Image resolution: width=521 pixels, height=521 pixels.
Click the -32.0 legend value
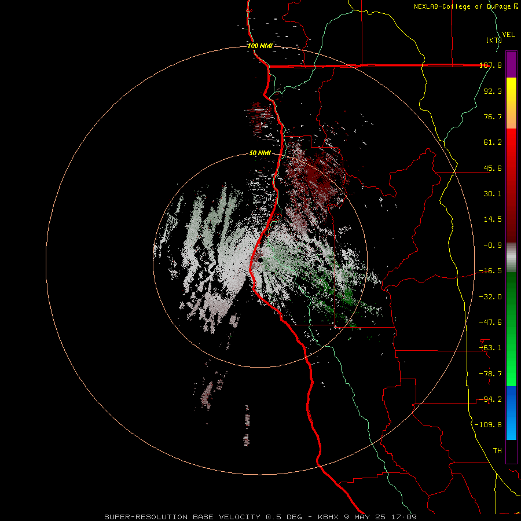490,297
